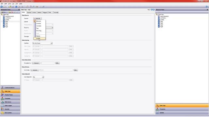Click Data Tags root node in Navigation Pane tree

click(x=6, y=15)
